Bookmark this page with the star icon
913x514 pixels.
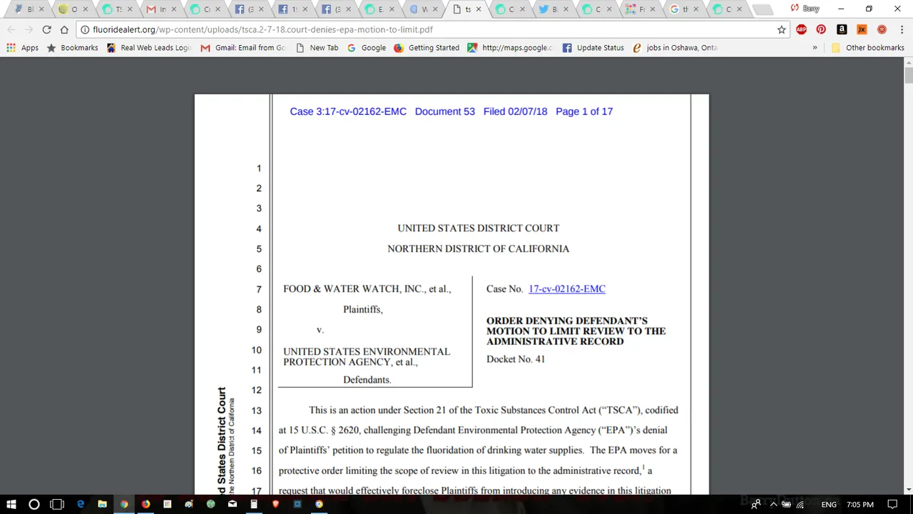[x=781, y=29]
